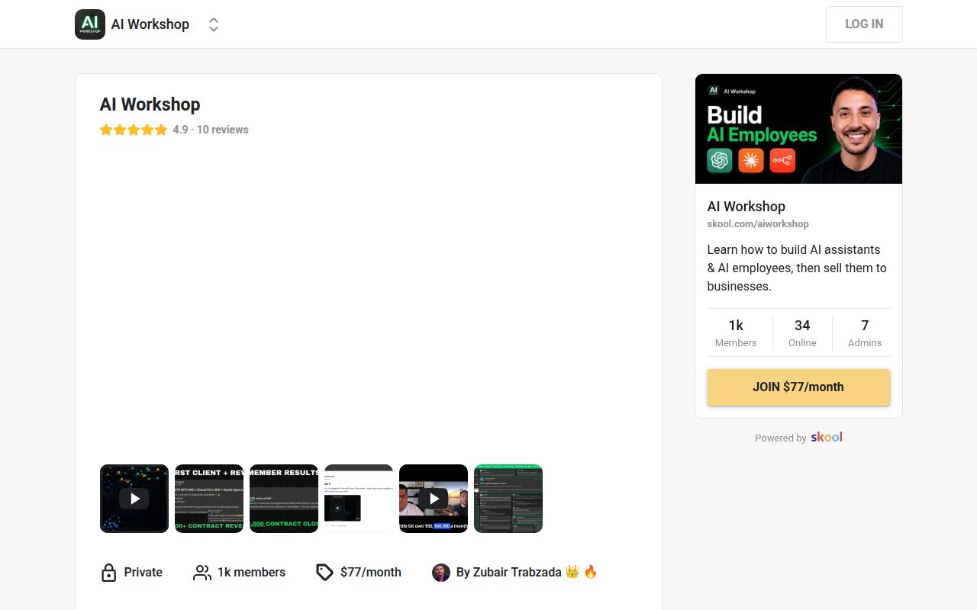Click JOIN $77/month button

[x=798, y=387]
